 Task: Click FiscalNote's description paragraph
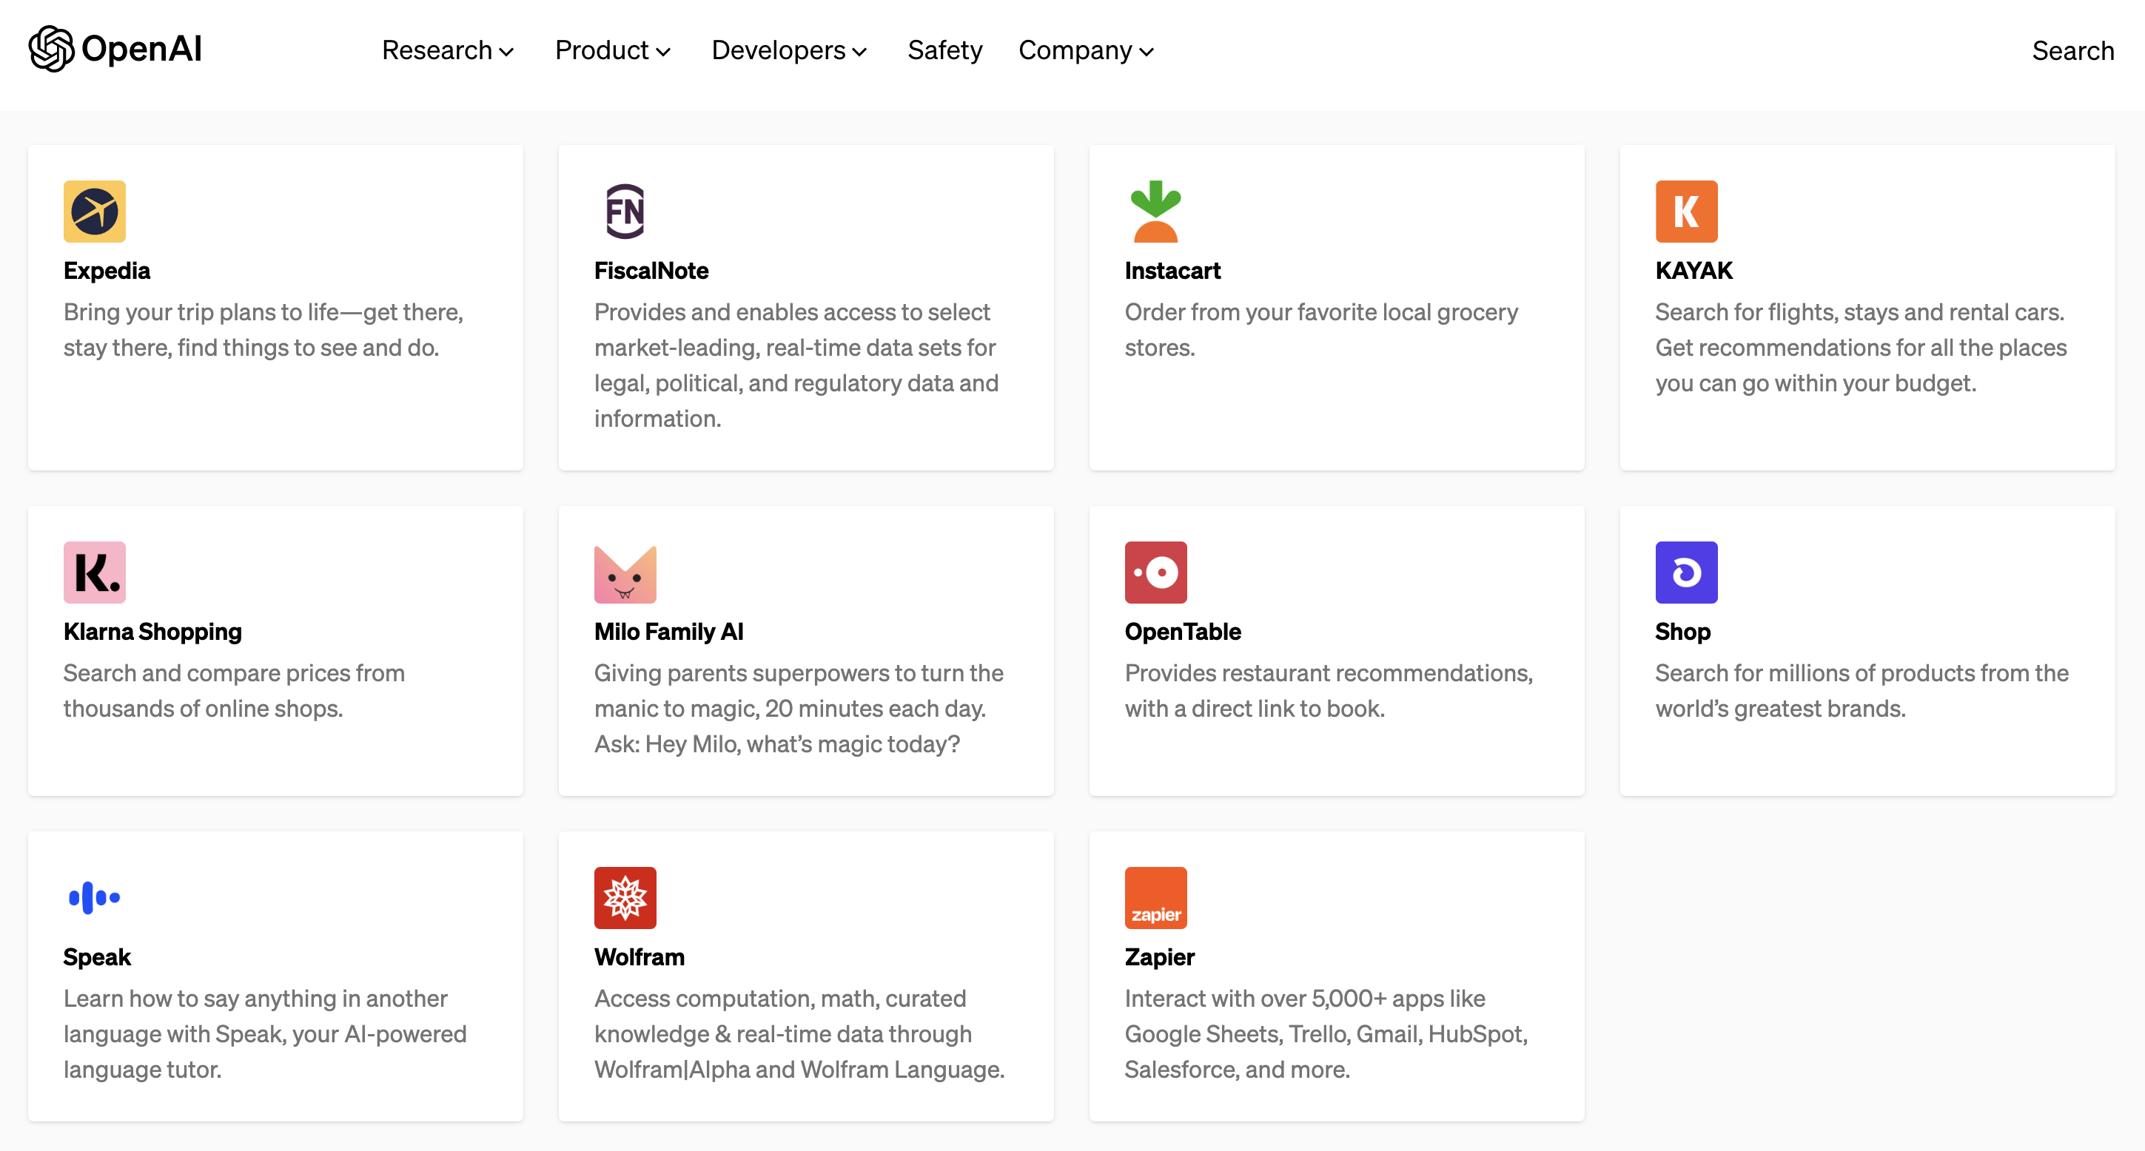[x=798, y=365]
